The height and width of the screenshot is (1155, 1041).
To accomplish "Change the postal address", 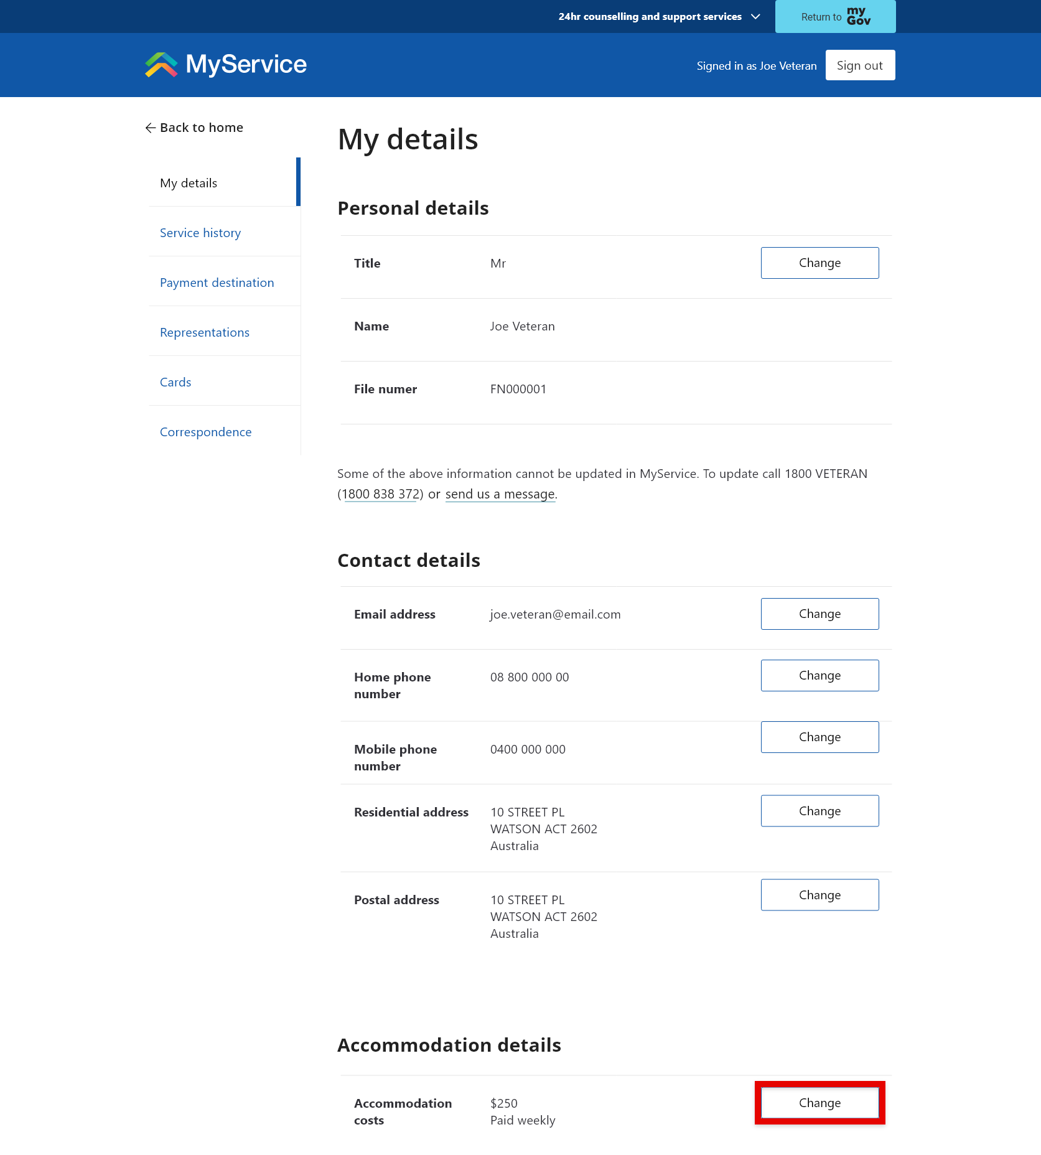I will [819, 894].
